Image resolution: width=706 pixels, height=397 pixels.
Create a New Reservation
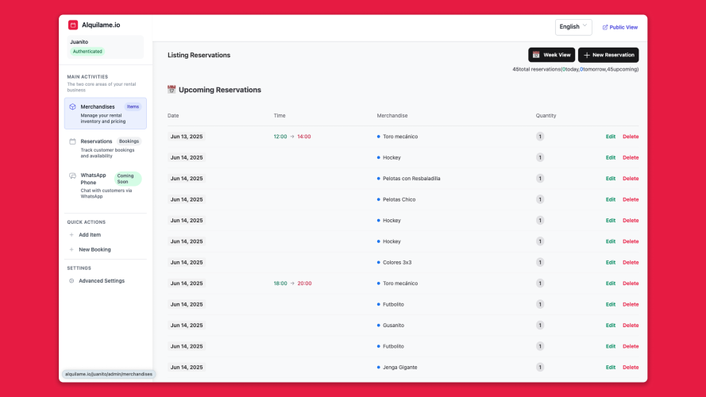608,55
